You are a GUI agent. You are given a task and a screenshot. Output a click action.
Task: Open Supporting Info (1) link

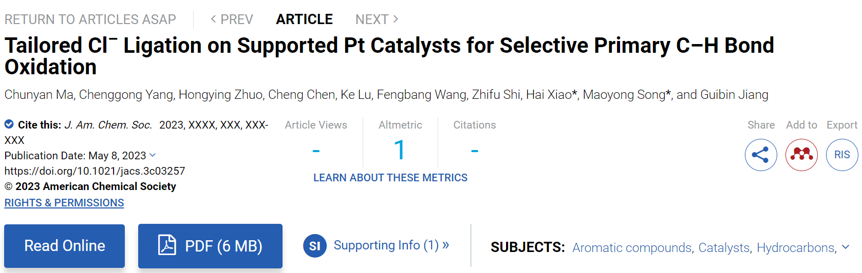pyautogui.click(x=391, y=245)
